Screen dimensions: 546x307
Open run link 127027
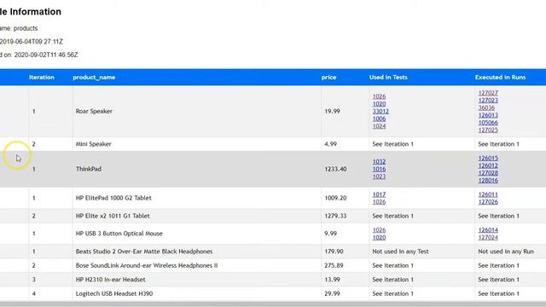tap(488, 93)
